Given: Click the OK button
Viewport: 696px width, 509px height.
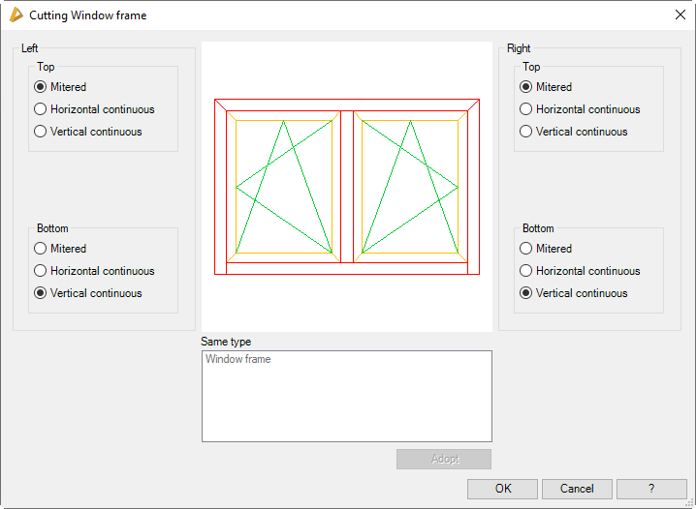Looking at the screenshot, I should coord(502,489).
